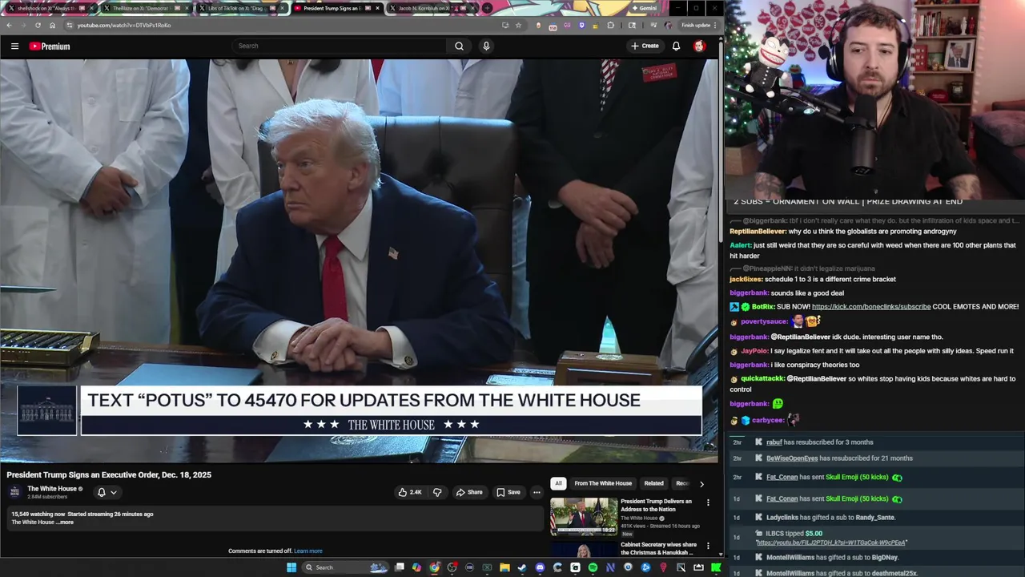Image resolution: width=1025 pixels, height=577 pixels.
Task: Switch to Libs of TikTok on X tab
Action: [x=240, y=8]
